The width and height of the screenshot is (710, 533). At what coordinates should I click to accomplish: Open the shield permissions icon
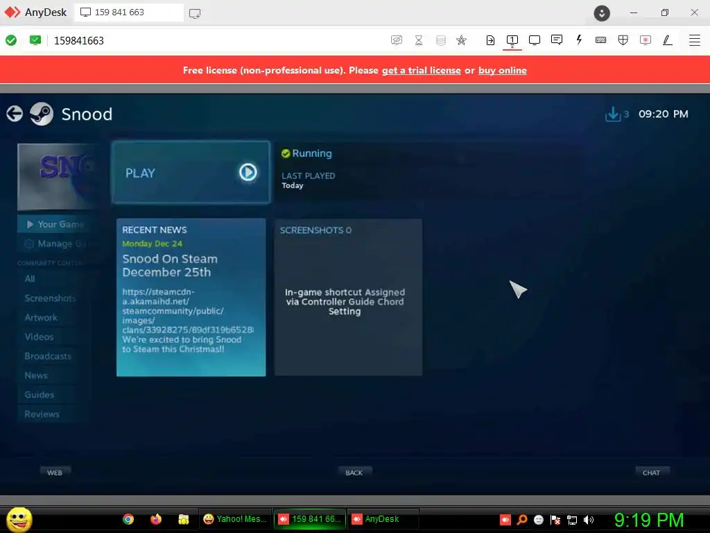[x=623, y=40]
